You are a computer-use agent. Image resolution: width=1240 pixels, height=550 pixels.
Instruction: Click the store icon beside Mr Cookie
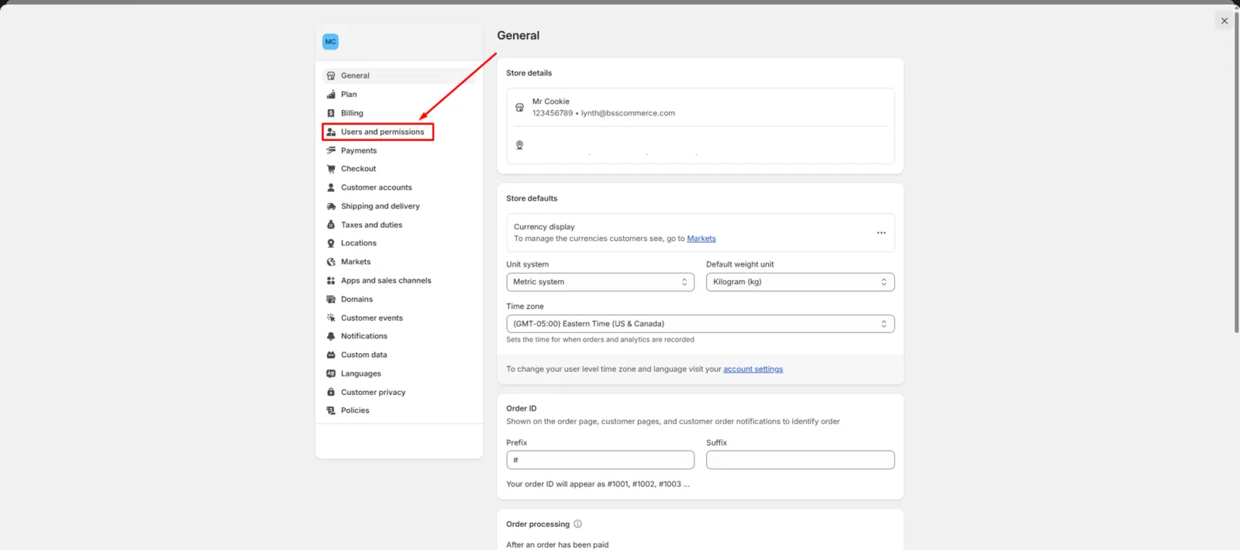519,108
